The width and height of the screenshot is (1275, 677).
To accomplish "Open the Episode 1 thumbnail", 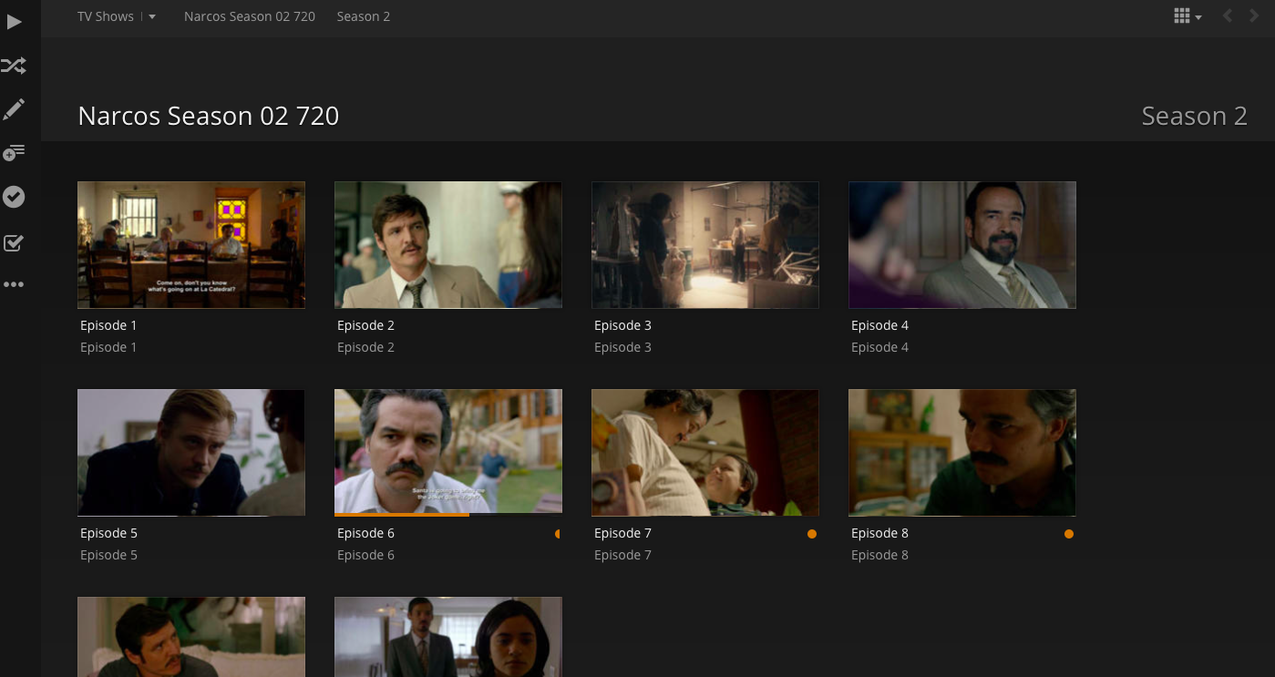I will [191, 245].
